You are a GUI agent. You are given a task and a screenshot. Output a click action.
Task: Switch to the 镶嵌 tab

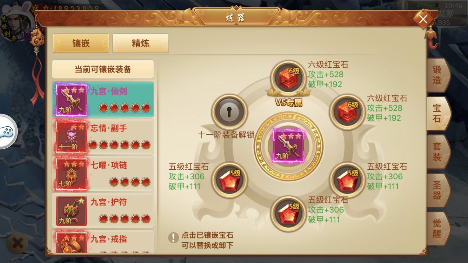pos(81,43)
